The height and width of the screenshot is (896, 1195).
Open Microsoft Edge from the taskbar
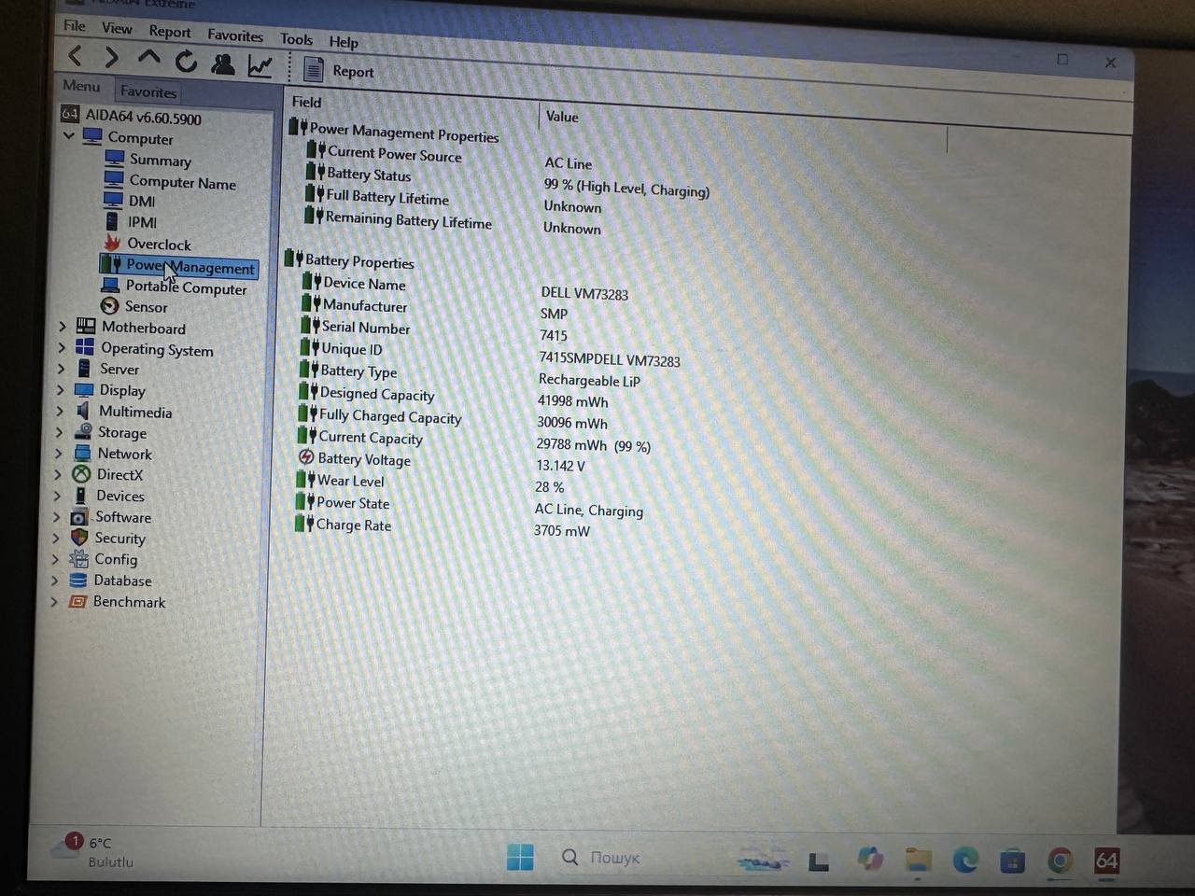[x=964, y=860]
